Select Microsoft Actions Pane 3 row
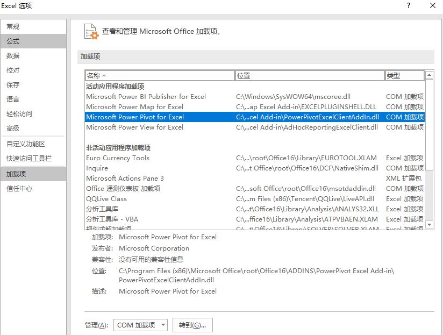Viewport: 443px width, 335px height. (254, 178)
